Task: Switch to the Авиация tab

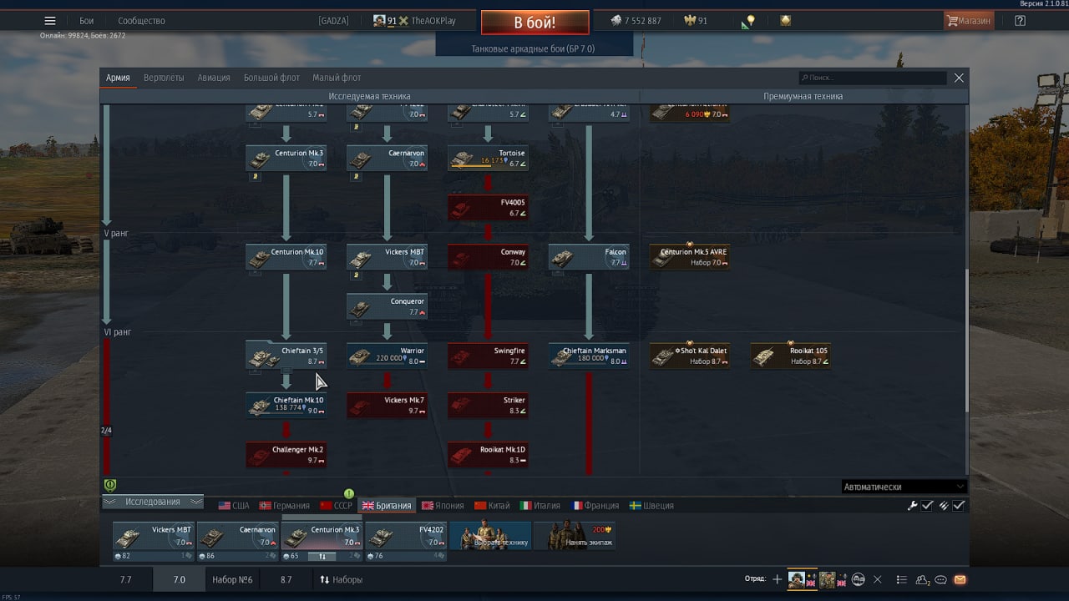Action: pyautogui.click(x=214, y=78)
